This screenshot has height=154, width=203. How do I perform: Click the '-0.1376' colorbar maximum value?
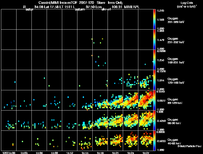(x=161, y=71)
